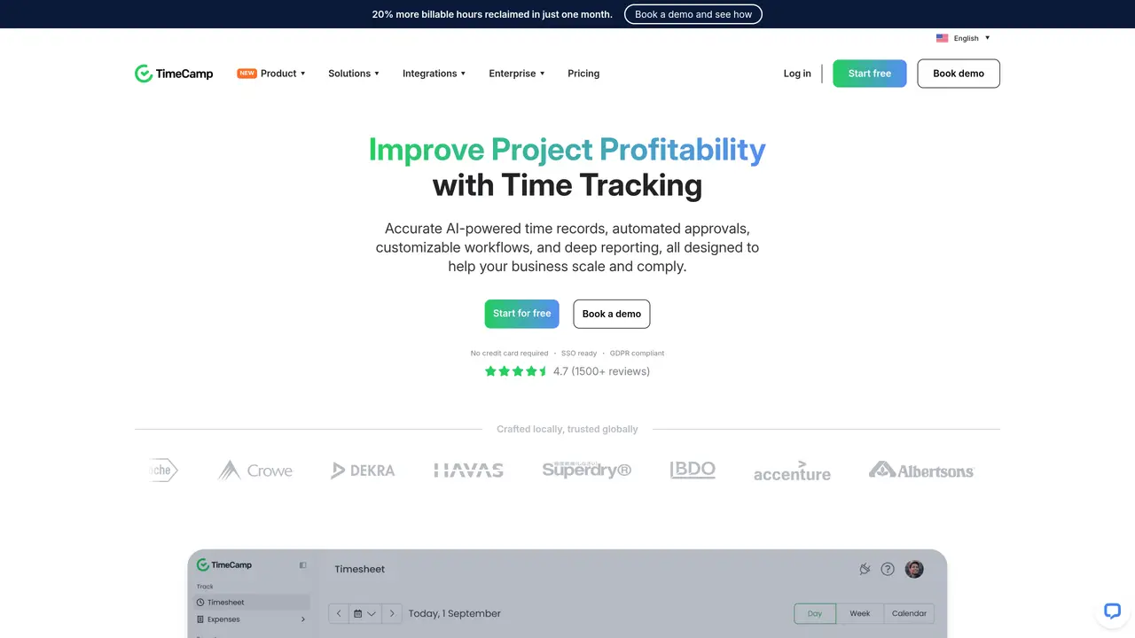Click the Crafted locally, trusted globally text
Viewport: 1135px width, 638px height.
[567, 429]
